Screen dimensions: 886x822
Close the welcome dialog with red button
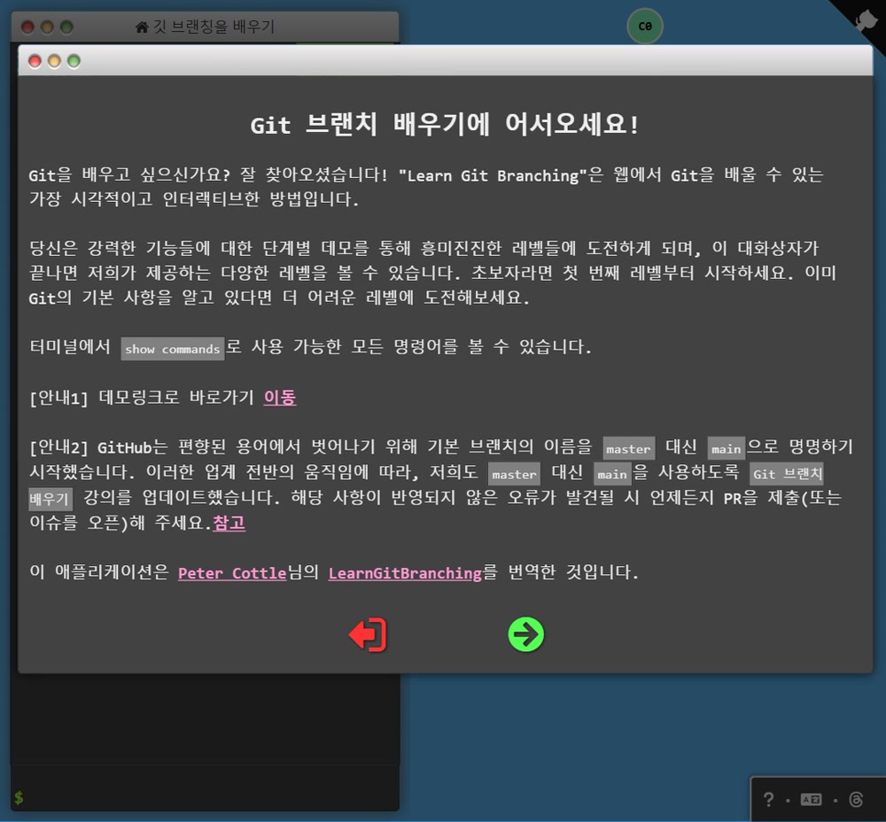point(35,61)
